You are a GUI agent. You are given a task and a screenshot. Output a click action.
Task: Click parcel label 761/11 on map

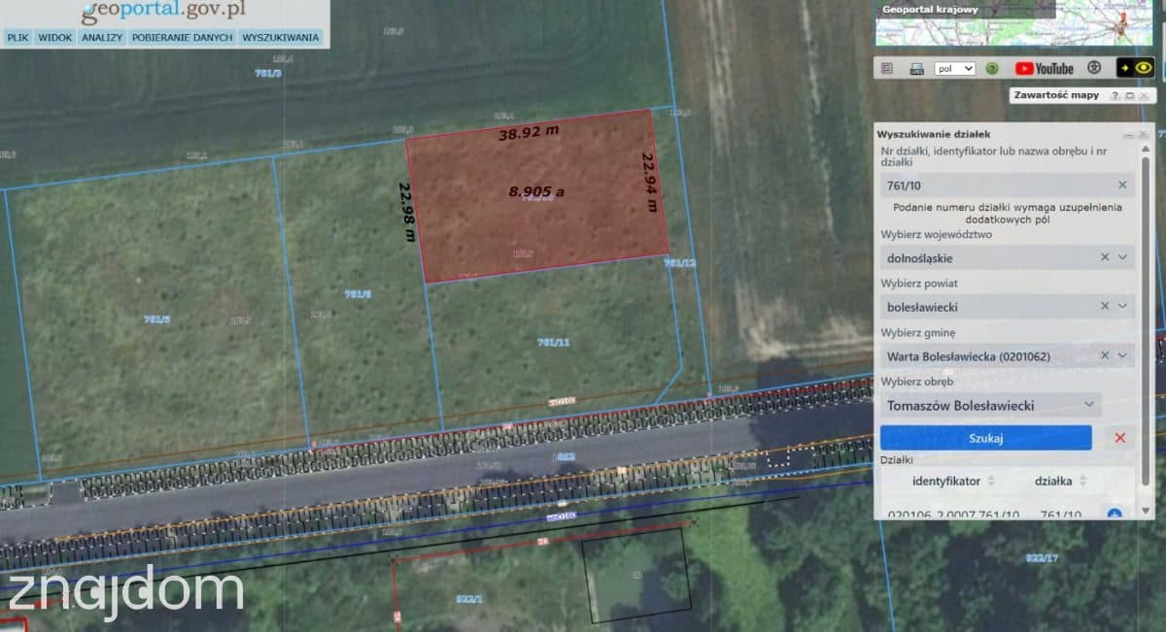[x=553, y=342]
